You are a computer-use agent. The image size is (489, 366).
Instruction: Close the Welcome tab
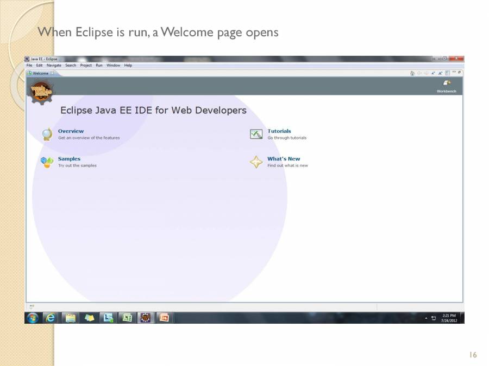point(52,73)
